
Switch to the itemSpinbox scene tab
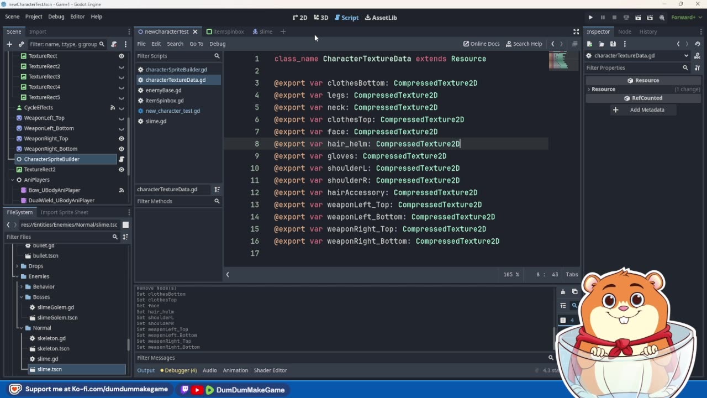[225, 32]
